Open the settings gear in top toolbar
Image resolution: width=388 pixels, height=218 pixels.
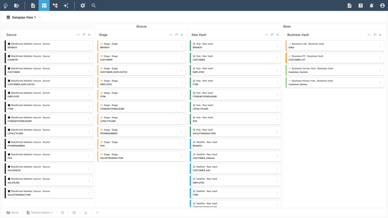pyautogui.click(x=83, y=5)
